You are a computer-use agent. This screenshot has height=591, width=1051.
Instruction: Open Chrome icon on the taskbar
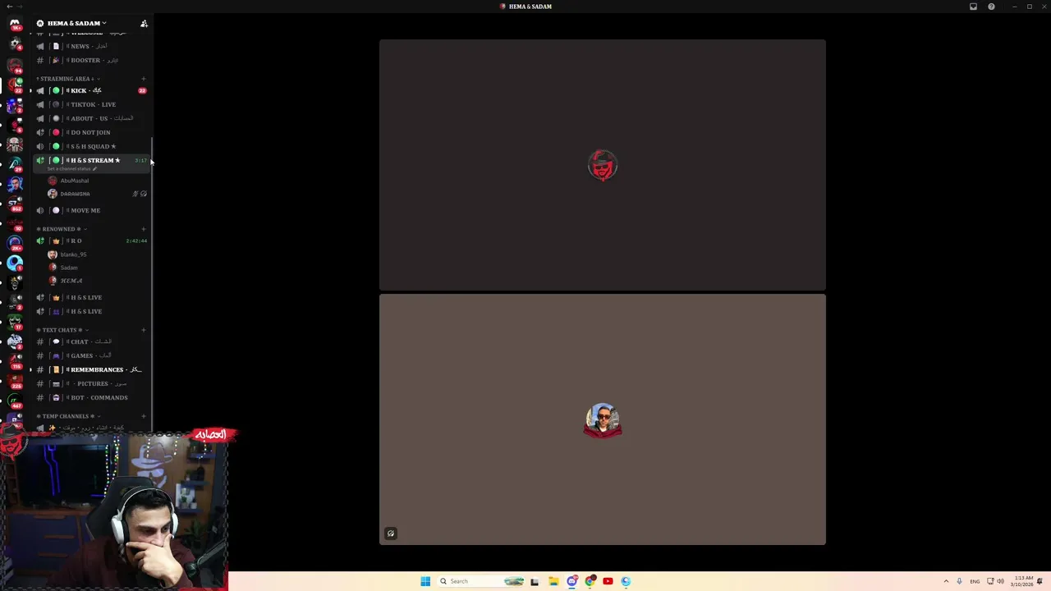(x=590, y=581)
